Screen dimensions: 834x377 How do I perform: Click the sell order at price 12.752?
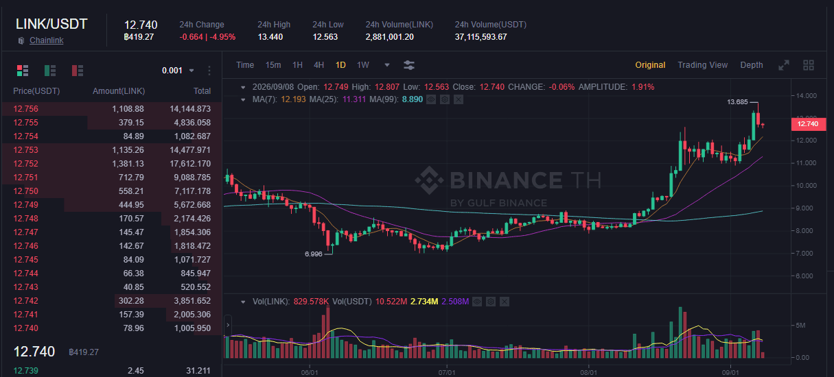(x=112, y=164)
